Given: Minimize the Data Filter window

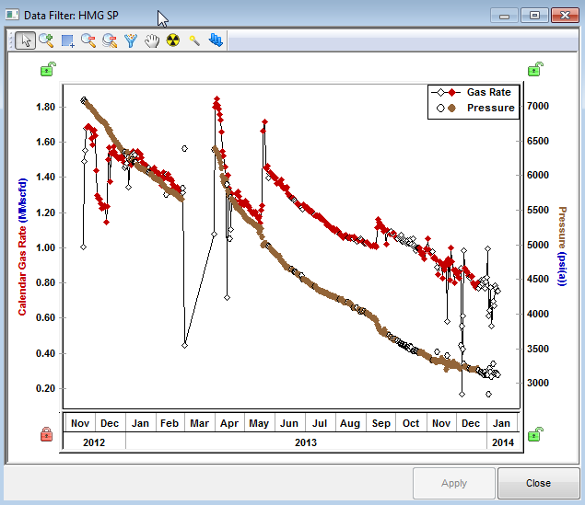Looking at the screenshot, I should pos(504,16).
